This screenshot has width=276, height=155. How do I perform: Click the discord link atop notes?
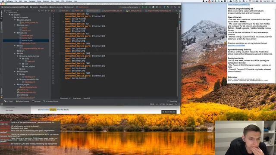pyautogui.click(x=238, y=5)
